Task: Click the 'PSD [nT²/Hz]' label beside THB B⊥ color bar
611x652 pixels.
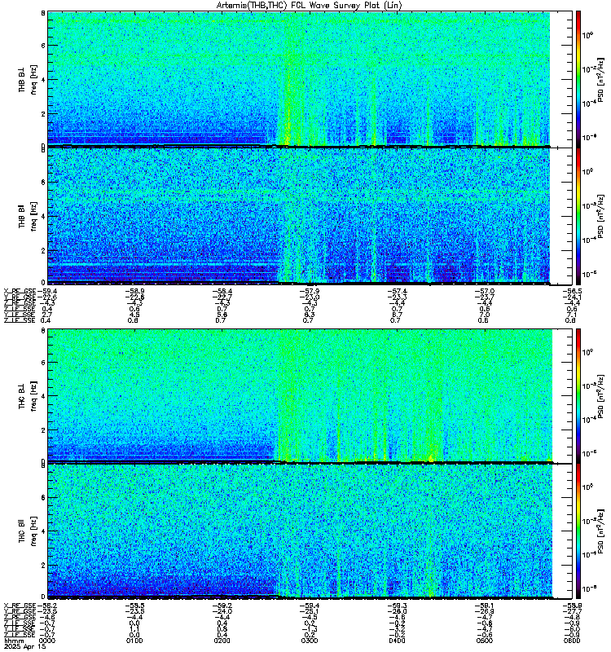Action: point(600,79)
